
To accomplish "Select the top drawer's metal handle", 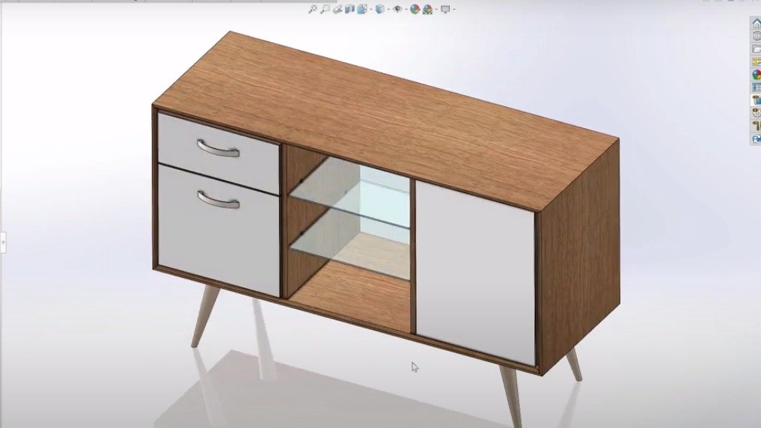I will coord(218,148).
